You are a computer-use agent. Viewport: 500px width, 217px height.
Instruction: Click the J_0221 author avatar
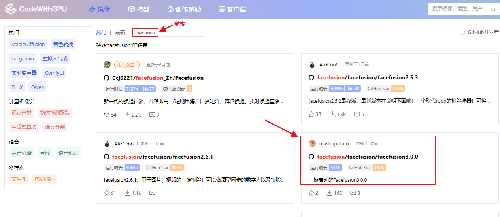coord(107,64)
